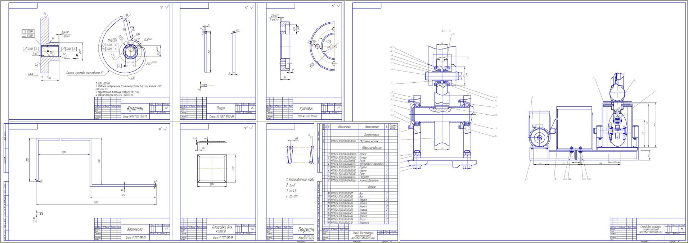Select the 'Наименование' column header
688x243 pixels.
pyautogui.click(x=372, y=127)
